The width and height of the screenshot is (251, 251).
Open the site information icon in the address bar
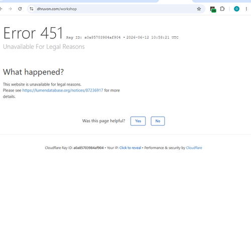coord(32,9)
